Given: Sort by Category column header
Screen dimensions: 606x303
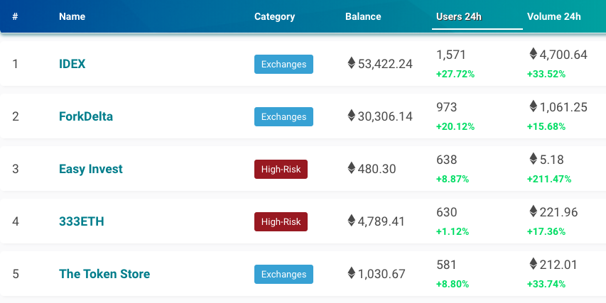Looking at the screenshot, I should [x=274, y=16].
